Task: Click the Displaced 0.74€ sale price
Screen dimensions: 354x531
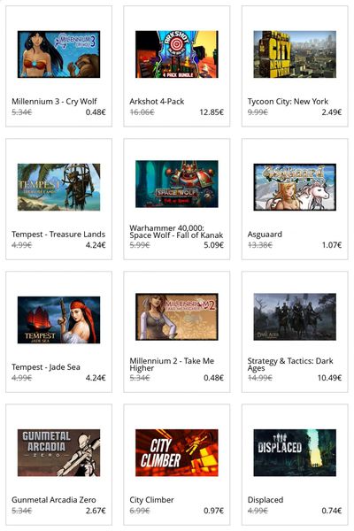Action: (x=332, y=511)
